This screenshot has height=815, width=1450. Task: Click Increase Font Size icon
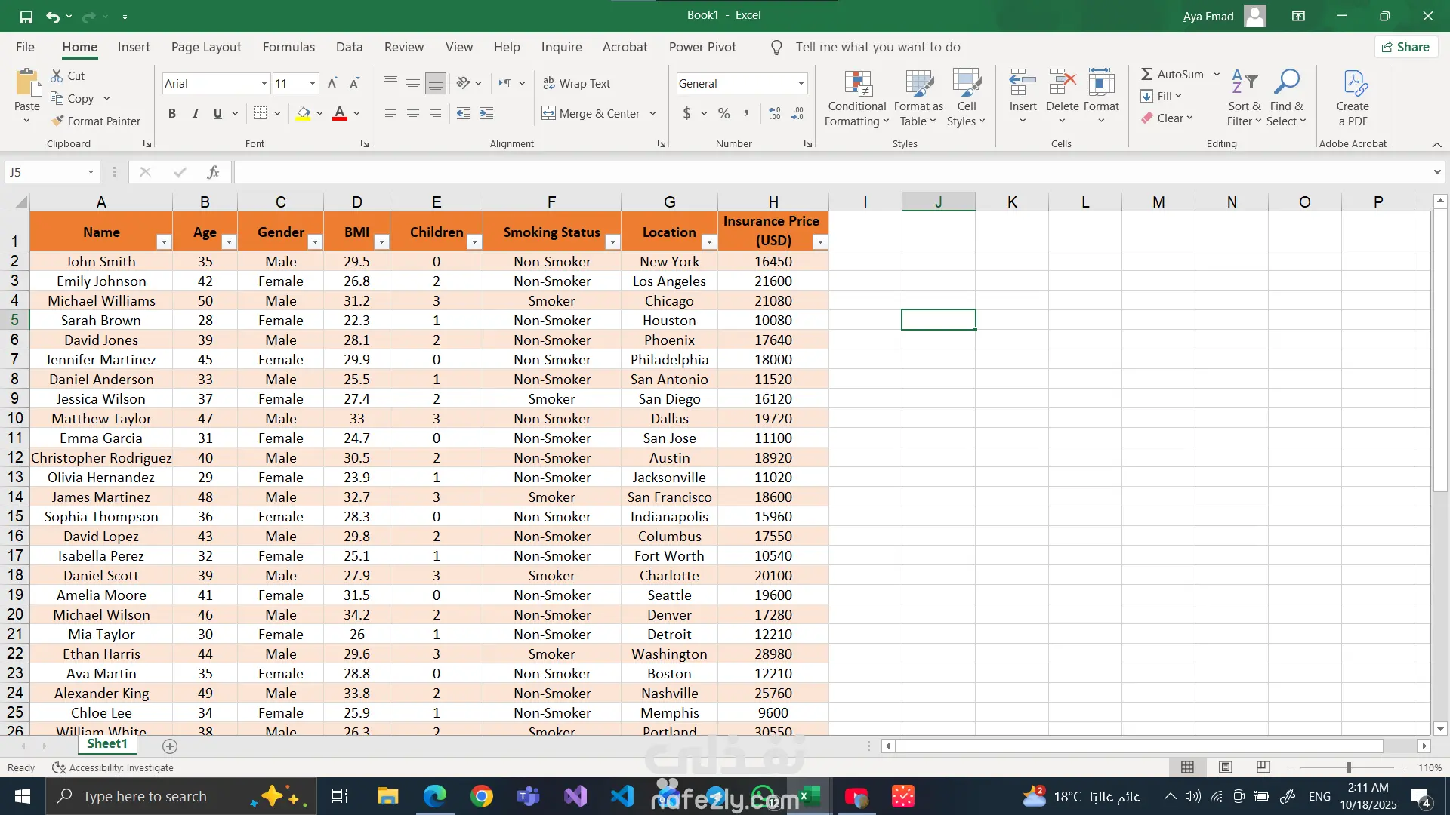pyautogui.click(x=332, y=83)
